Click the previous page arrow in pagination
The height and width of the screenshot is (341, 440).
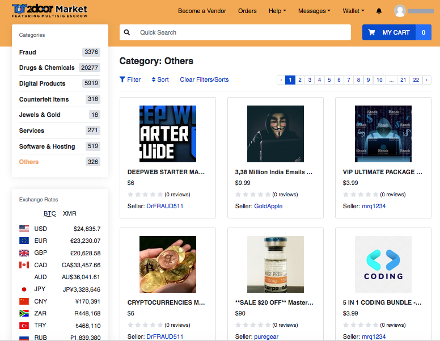point(281,80)
